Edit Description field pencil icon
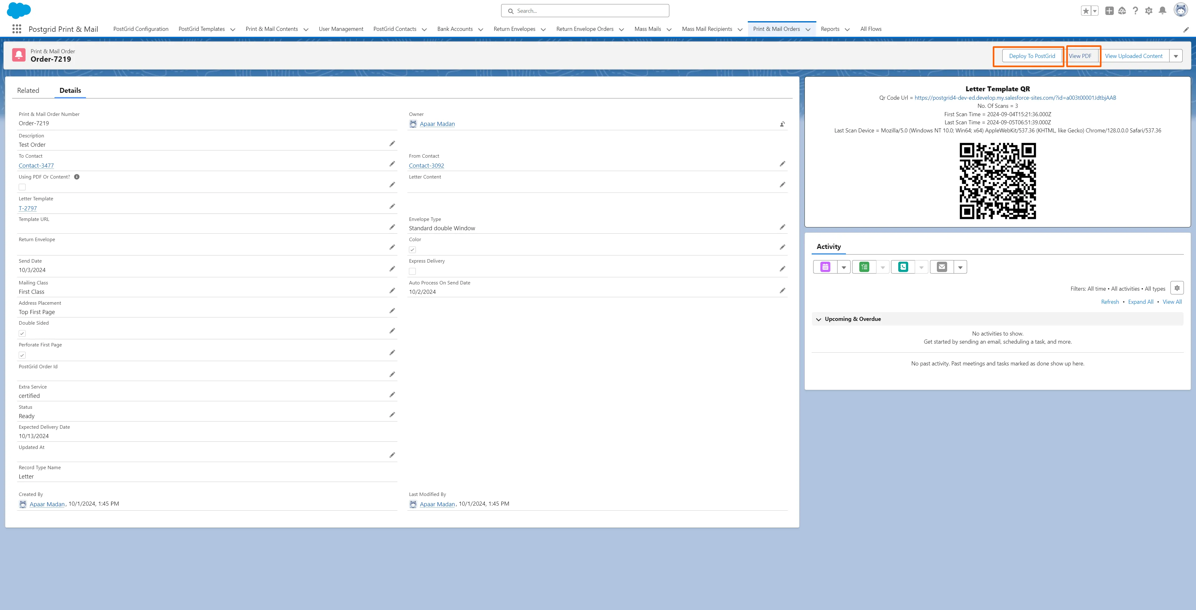 [x=392, y=144]
